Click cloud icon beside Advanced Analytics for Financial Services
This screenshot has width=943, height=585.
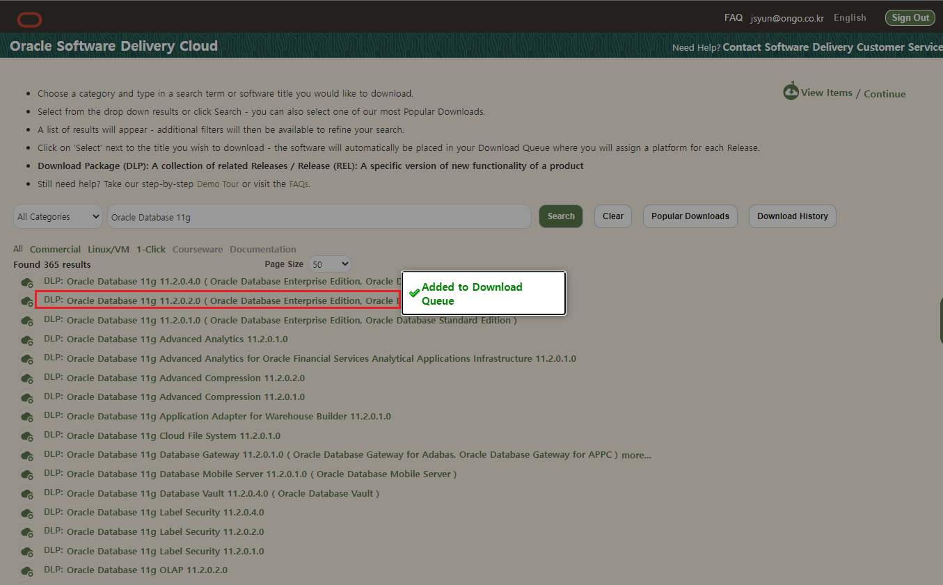(27, 360)
